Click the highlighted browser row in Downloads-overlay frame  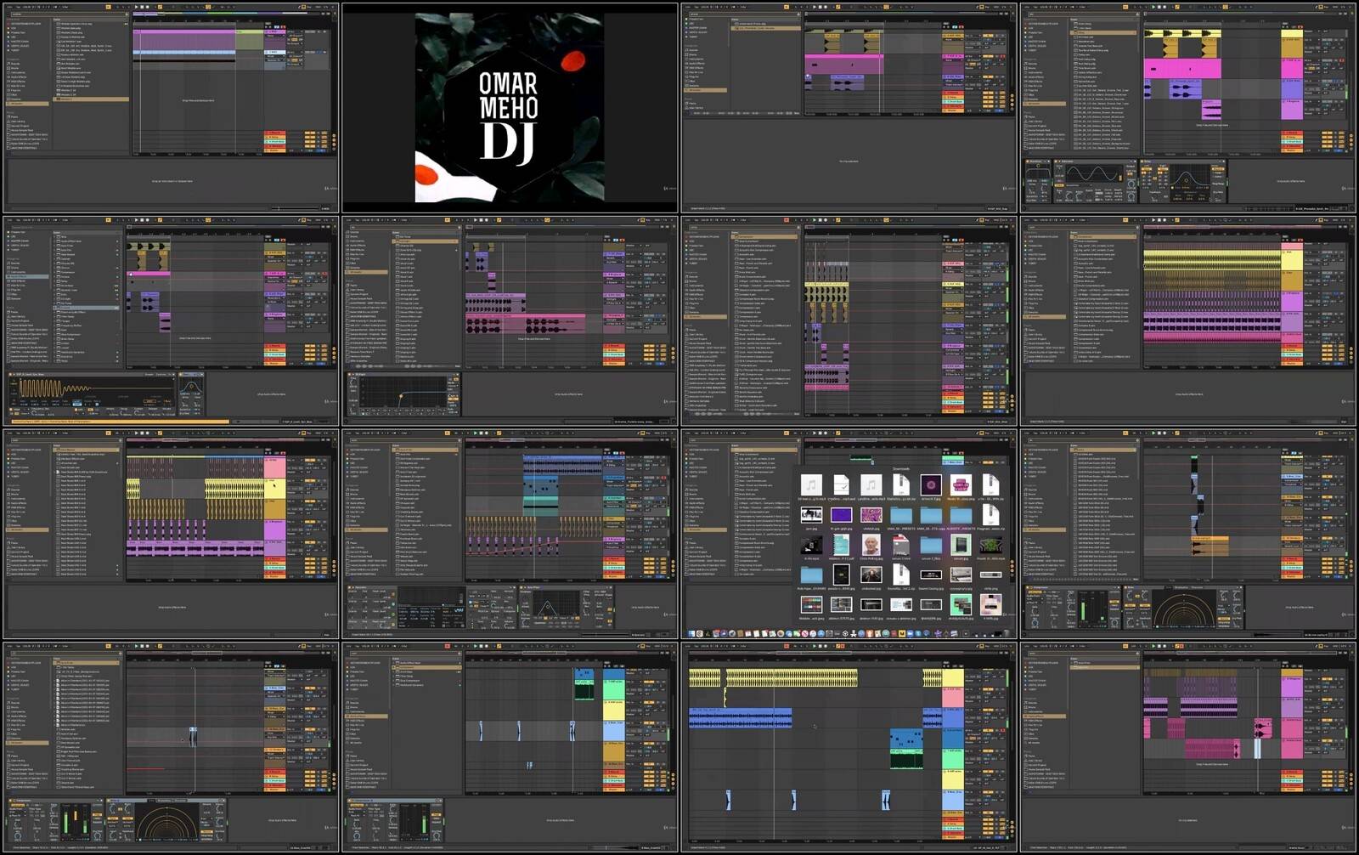[764, 450]
